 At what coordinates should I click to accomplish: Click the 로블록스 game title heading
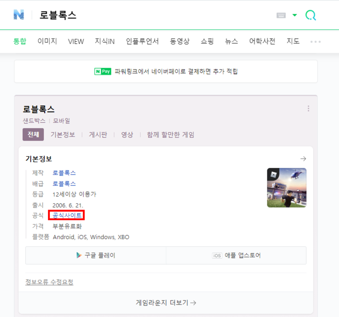point(39,109)
